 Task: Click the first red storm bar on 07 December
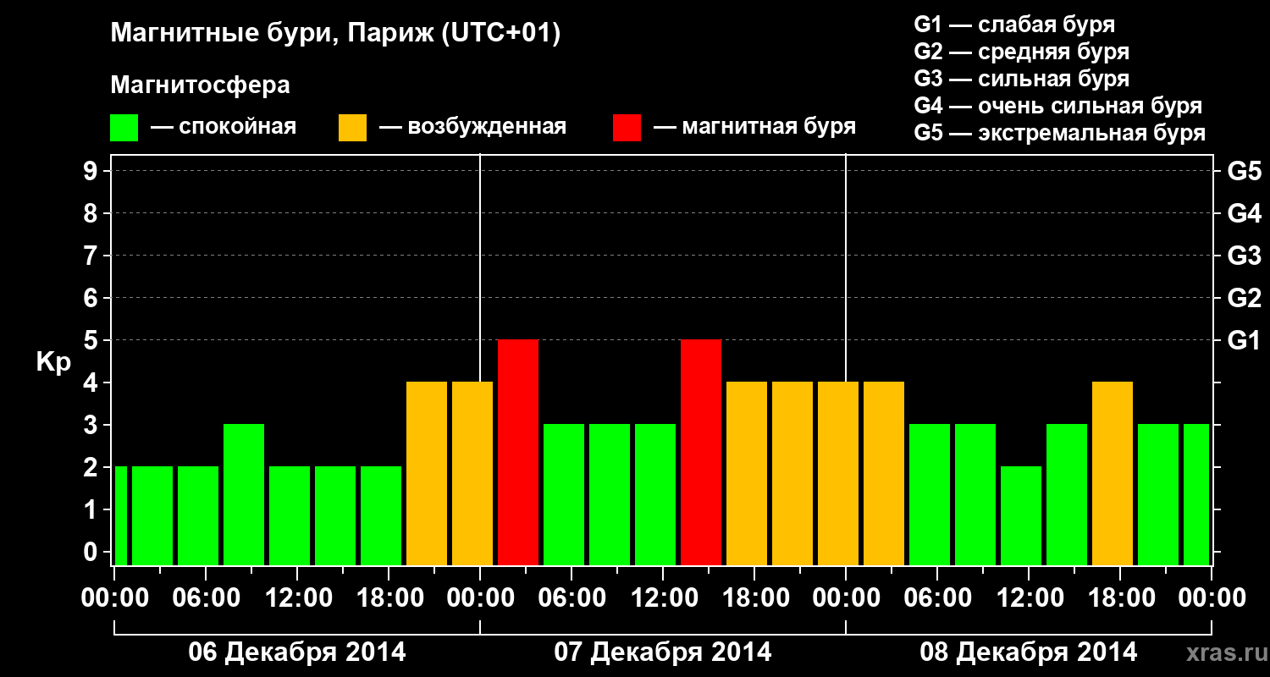(518, 453)
